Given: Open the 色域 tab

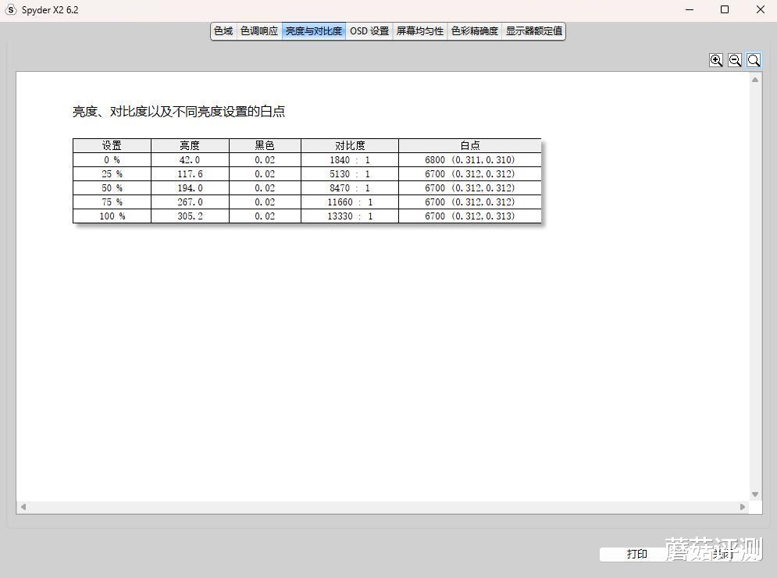Looking at the screenshot, I should [x=223, y=31].
